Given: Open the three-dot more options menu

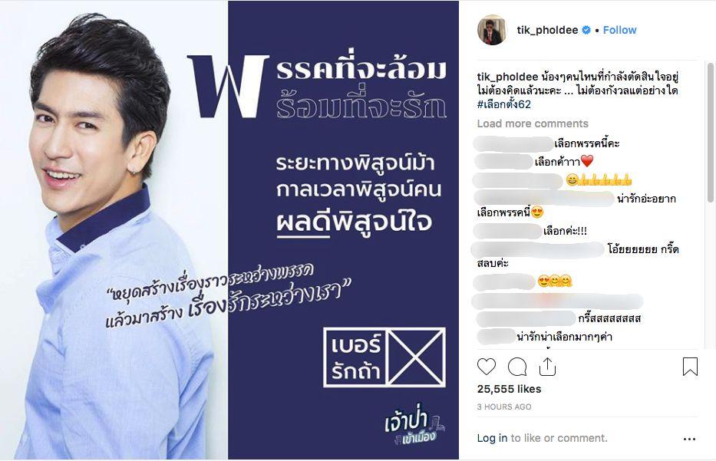Looking at the screenshot, I should pos(689,439).
